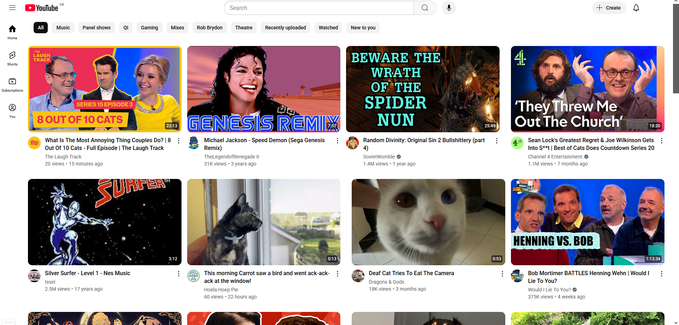Start voice search with microphone icon
This screenshot has width=679, height=325.
tap(449, 8)
